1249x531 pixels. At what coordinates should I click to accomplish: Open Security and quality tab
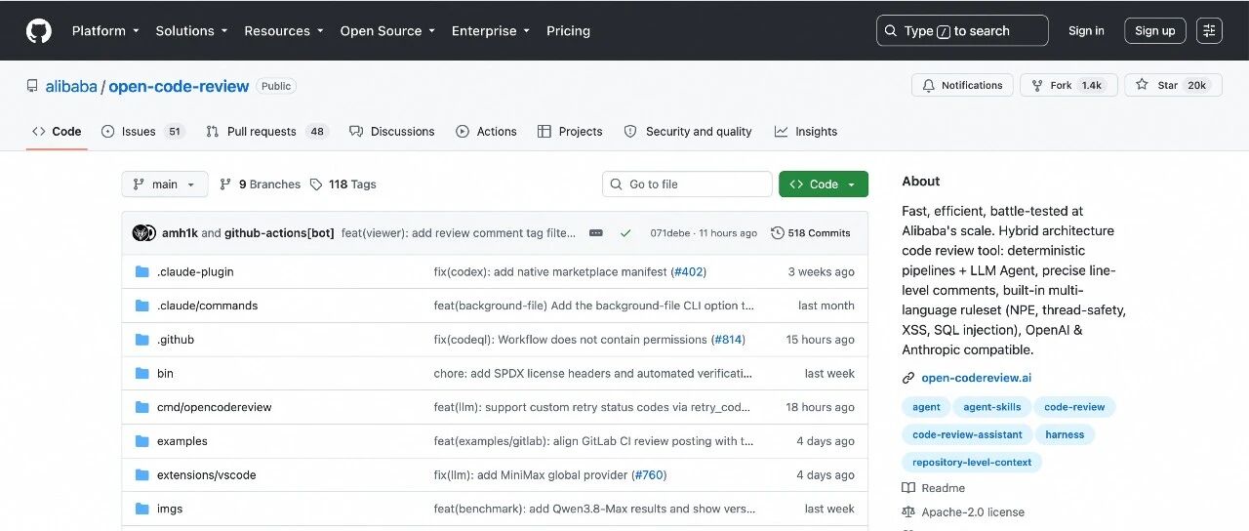coord(688,131)
